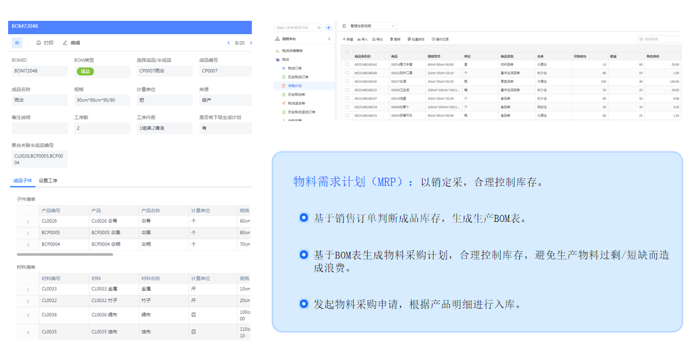Click the 新建 button
Image resolution: width=693 pixels, height=351 pixels.
(347, 39)
